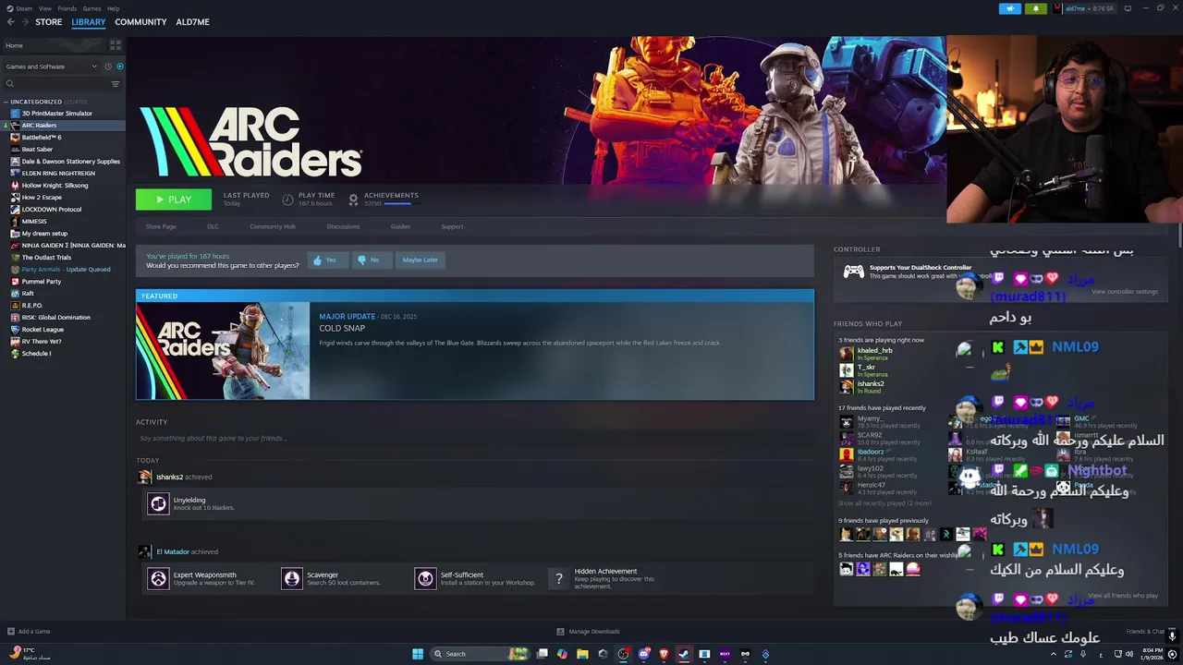The image size is (1183, 665).
Task: Open friend T_skr in Speranza
Action: [x=866, y=368]
